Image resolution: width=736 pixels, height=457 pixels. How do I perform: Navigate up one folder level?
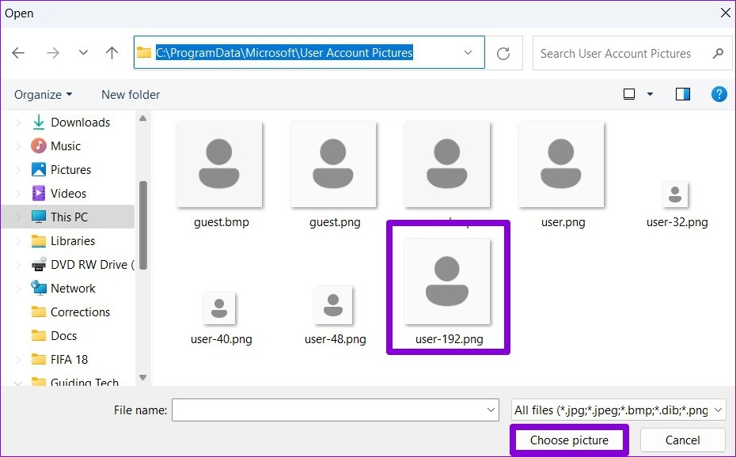[x=112, y=52]
